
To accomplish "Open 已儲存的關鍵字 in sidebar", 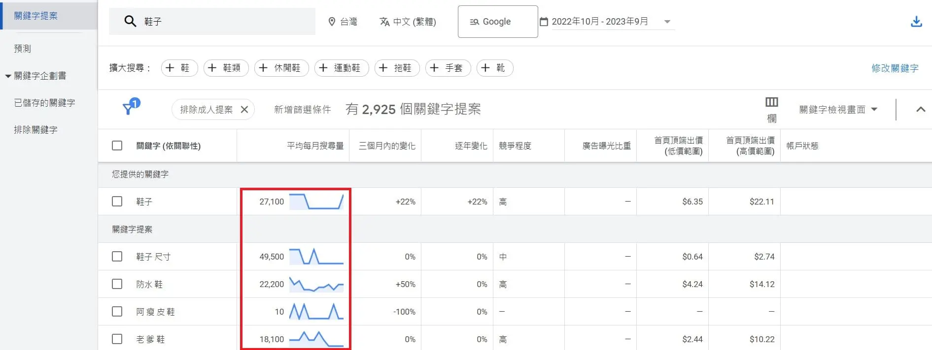I will [x=44, y=103].
